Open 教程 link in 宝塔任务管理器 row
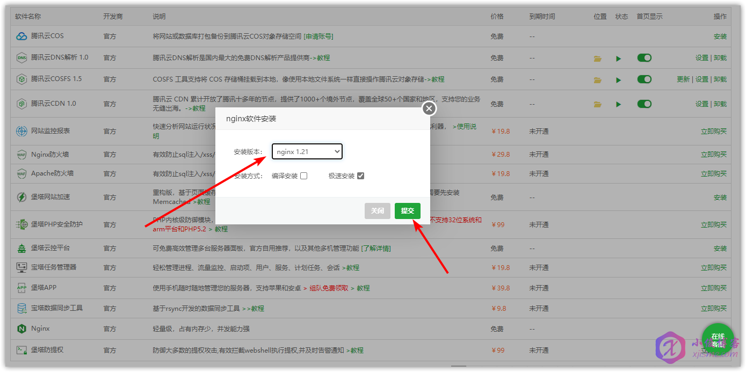 click(353, 268)
